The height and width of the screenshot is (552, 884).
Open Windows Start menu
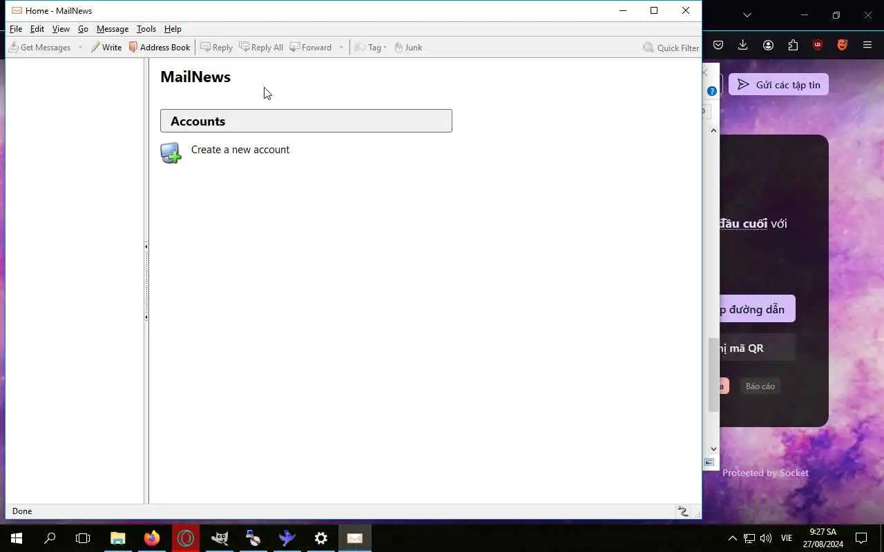(x=17, y=538)
